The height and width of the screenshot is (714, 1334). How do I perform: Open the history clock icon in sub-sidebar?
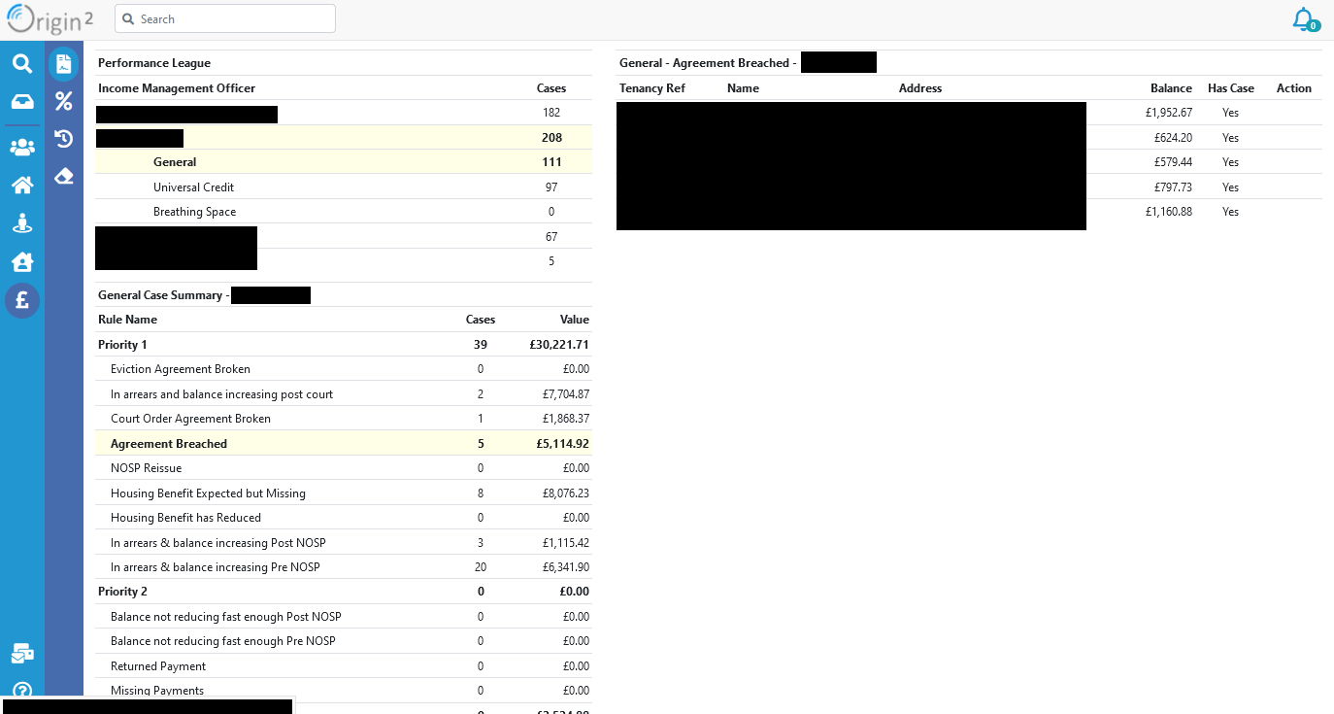click(64, 139)
